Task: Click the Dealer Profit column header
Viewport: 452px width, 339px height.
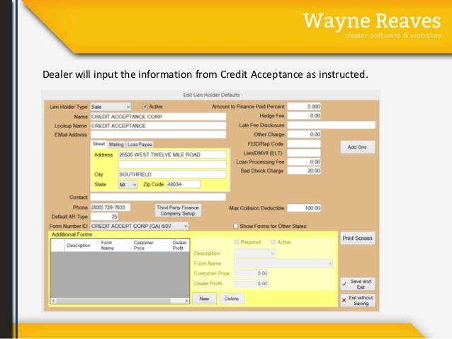Action: 179,246
